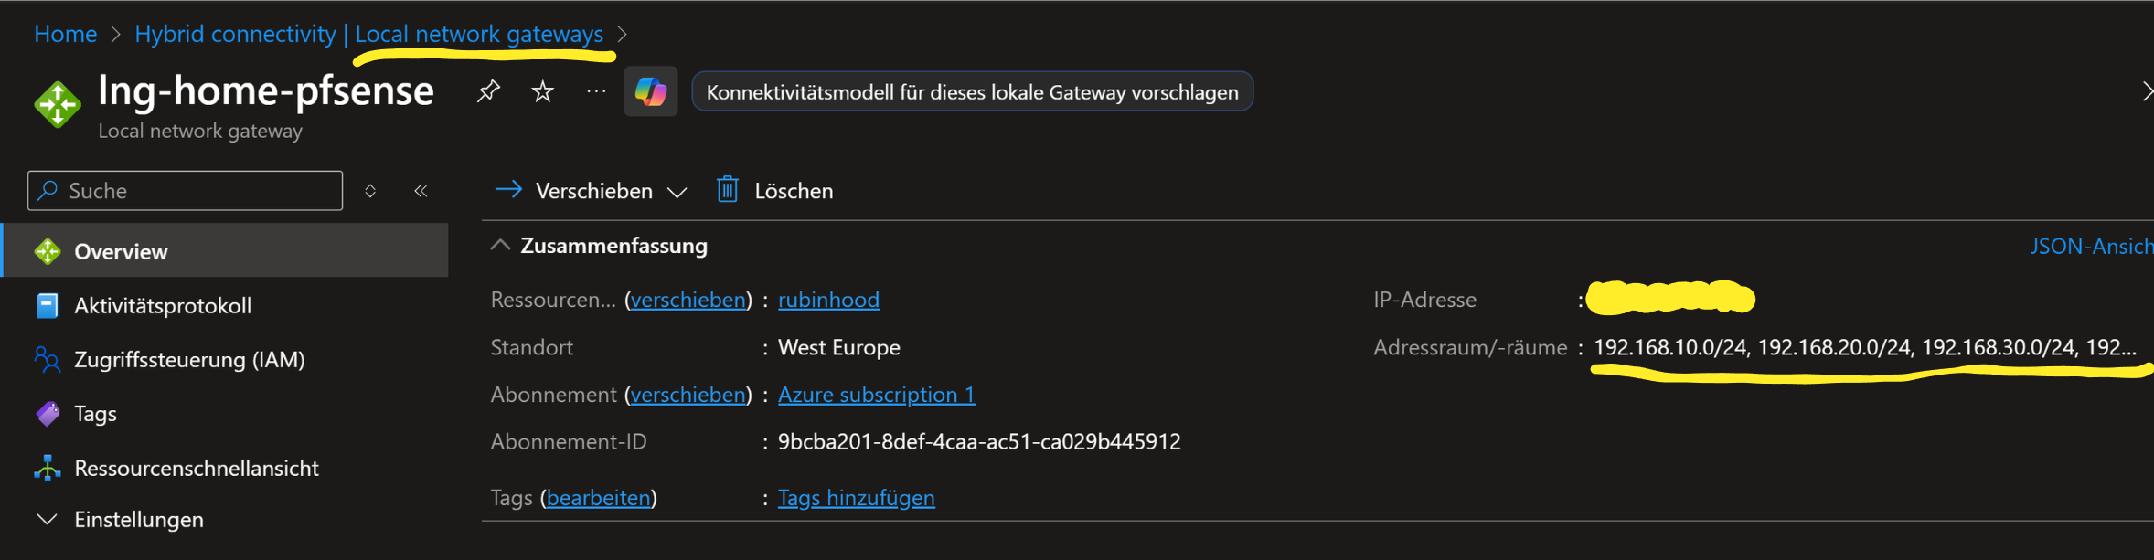
Task: Open Aktivitätsprotokoll in the sidebar
Action: (x=162, y=305)
